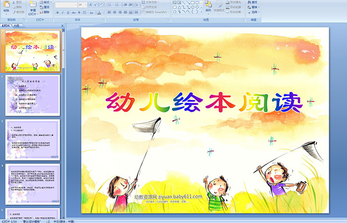Toggle strikethrough abc formatting
The image size is (347, 223).
(74, 12)
